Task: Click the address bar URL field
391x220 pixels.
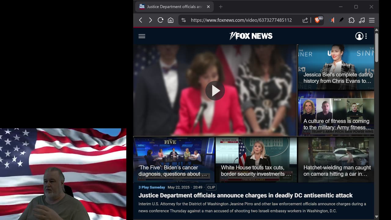Action: point(241,20)
